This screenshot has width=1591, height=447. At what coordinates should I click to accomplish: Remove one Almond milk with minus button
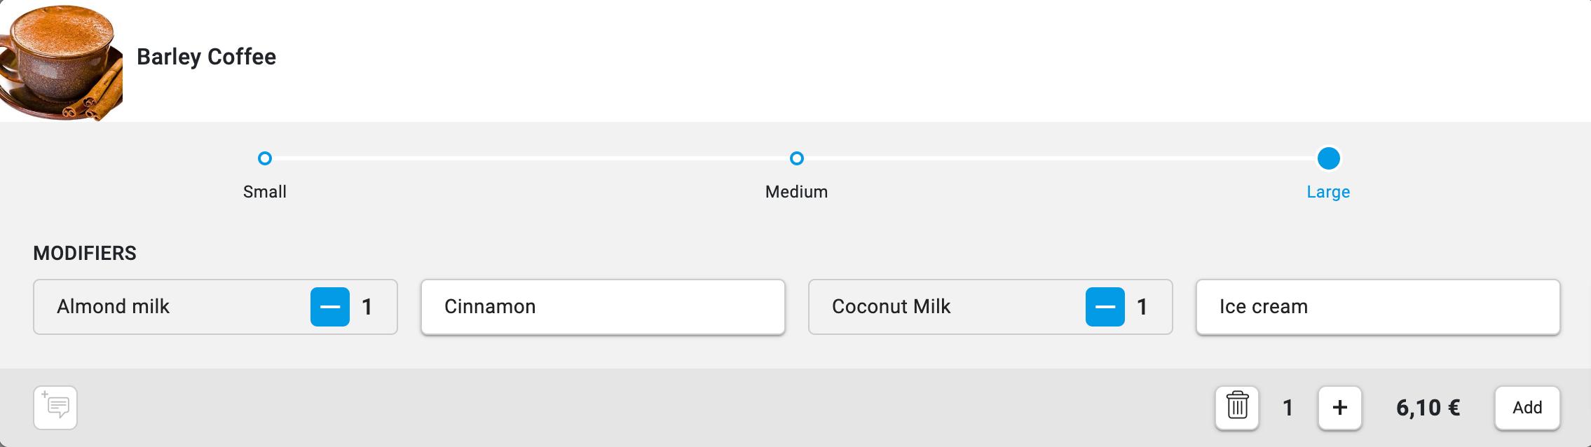[330, 307]
